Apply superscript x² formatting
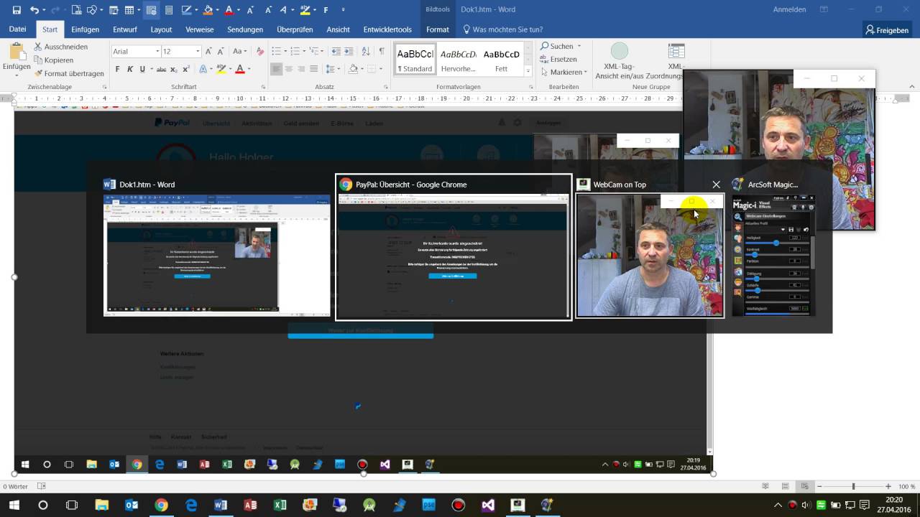Image resolution: width=920 pixels, height=517 pixels. point(186,69)
